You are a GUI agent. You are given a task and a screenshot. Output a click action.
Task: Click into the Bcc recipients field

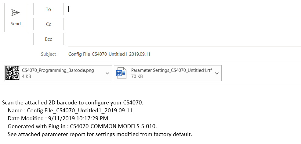(x=183, y=39)
